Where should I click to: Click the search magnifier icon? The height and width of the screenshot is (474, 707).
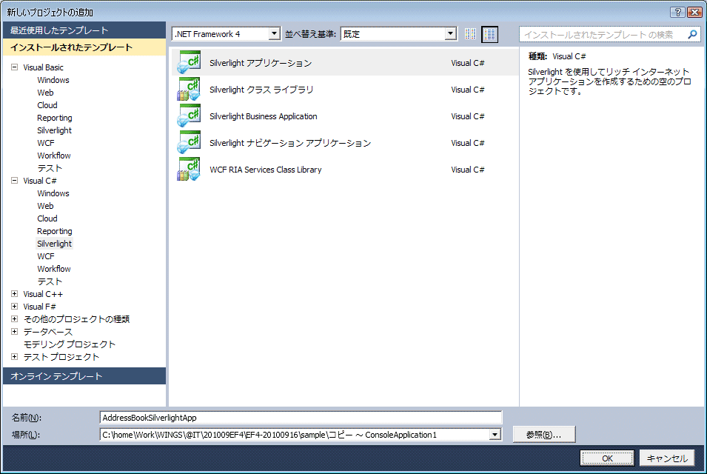coord(692,34)
